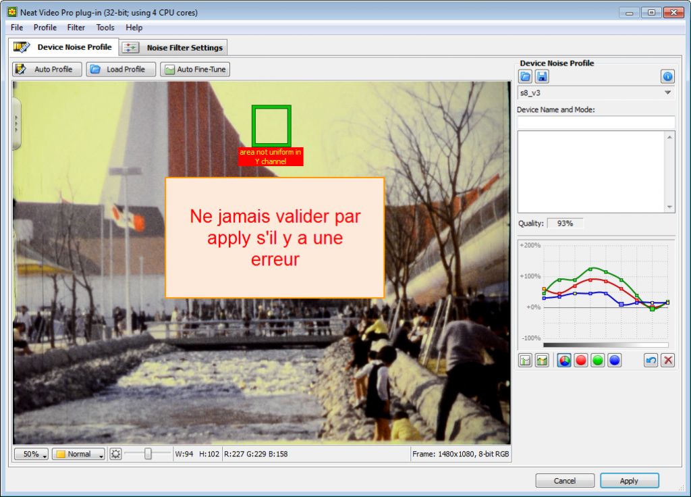Open the File menu
The image size is (691, 497).
click(x=17, y=27)
